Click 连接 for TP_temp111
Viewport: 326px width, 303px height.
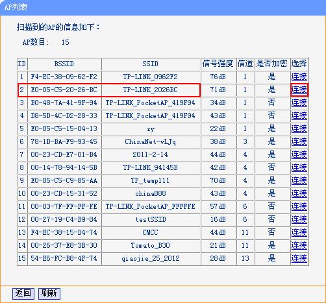click(x=299, y=180)
